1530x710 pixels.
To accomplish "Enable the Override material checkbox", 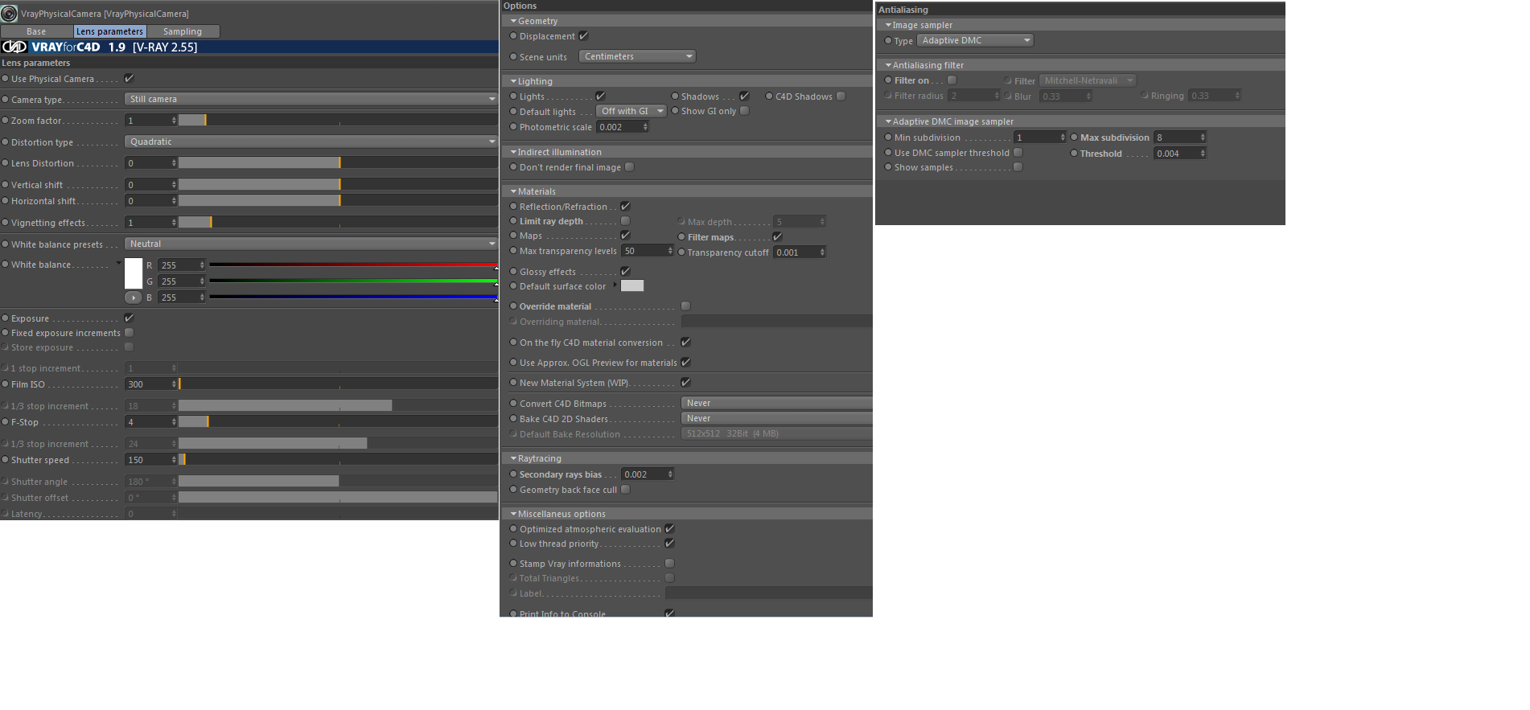I will (686, 306).
